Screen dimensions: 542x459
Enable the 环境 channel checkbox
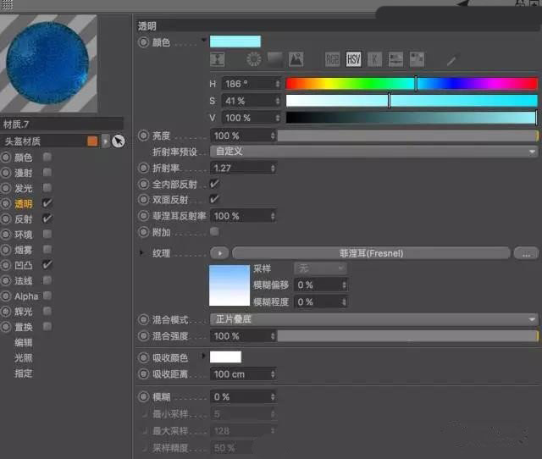(x=47, y=234)
